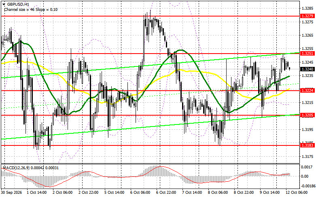Click the 12 Oct 06:00 time label
This screenshot has height=197, width=316.
pos(297,193)
